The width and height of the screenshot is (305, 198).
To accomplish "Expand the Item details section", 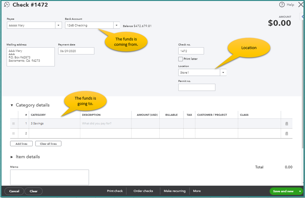I will pos(12,157).
